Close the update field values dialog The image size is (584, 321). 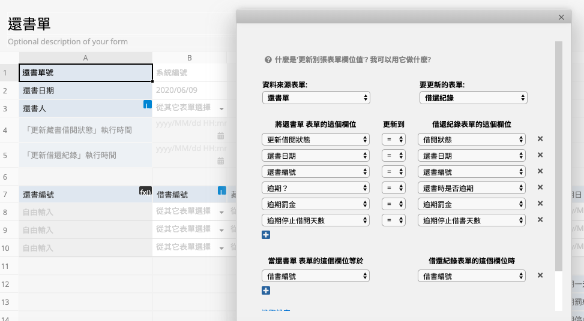click(561, 17)
